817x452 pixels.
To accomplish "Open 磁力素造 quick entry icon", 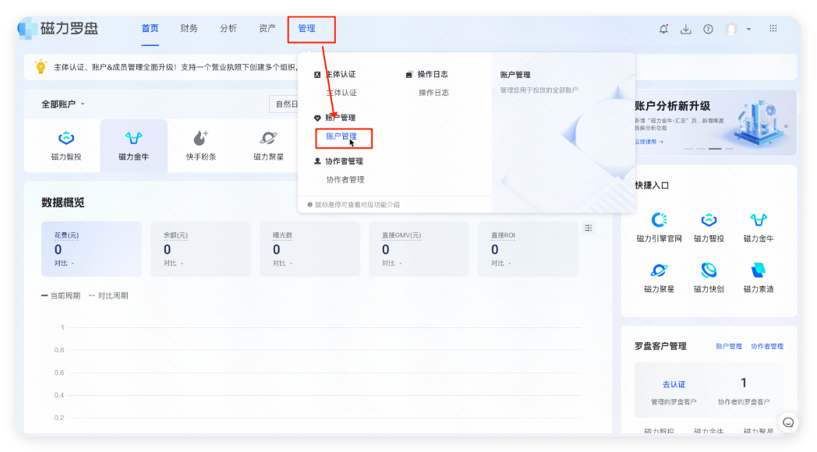I will click(759, 270).
